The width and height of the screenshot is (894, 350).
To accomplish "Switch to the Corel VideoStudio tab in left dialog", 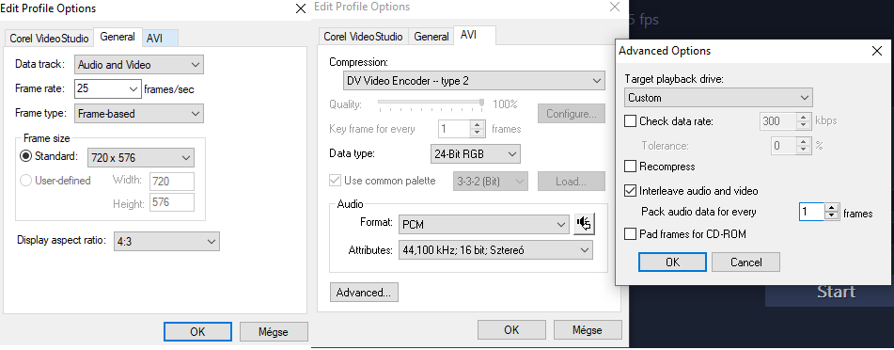I will pos(49,39).
